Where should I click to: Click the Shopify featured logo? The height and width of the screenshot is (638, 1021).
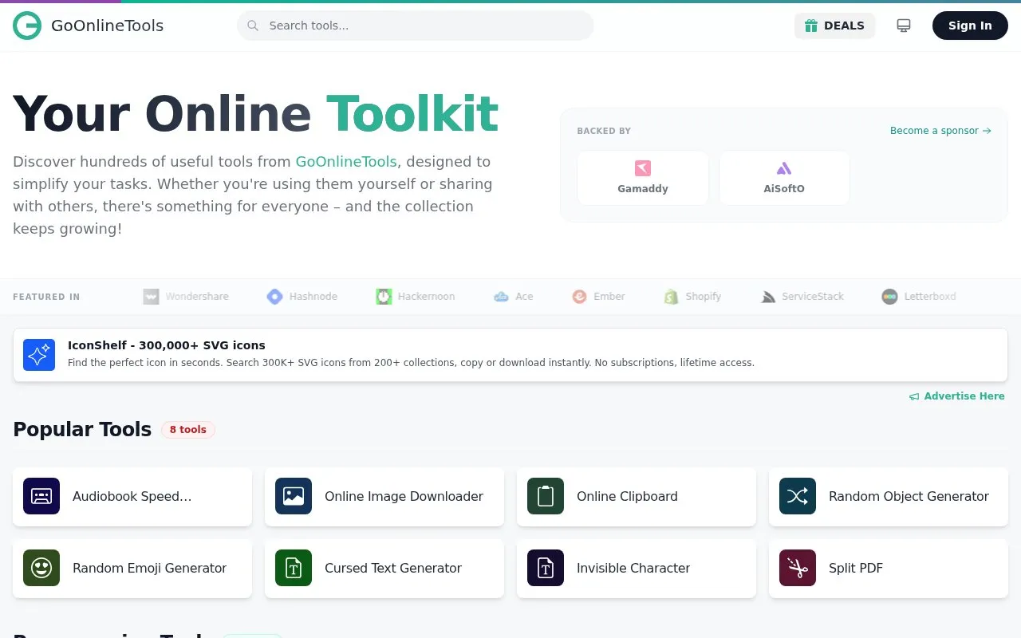[671, 297]
